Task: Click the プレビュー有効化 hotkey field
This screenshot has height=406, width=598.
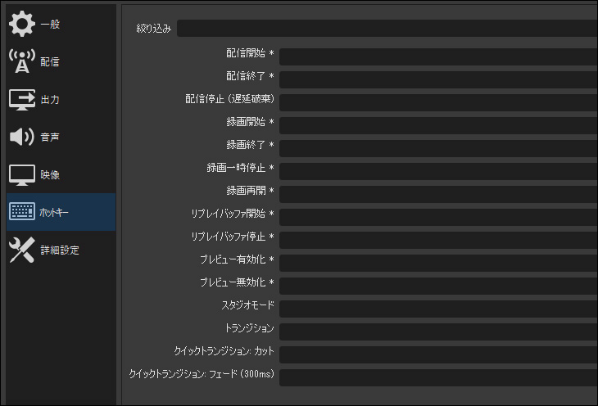Action: pos(437,263)
